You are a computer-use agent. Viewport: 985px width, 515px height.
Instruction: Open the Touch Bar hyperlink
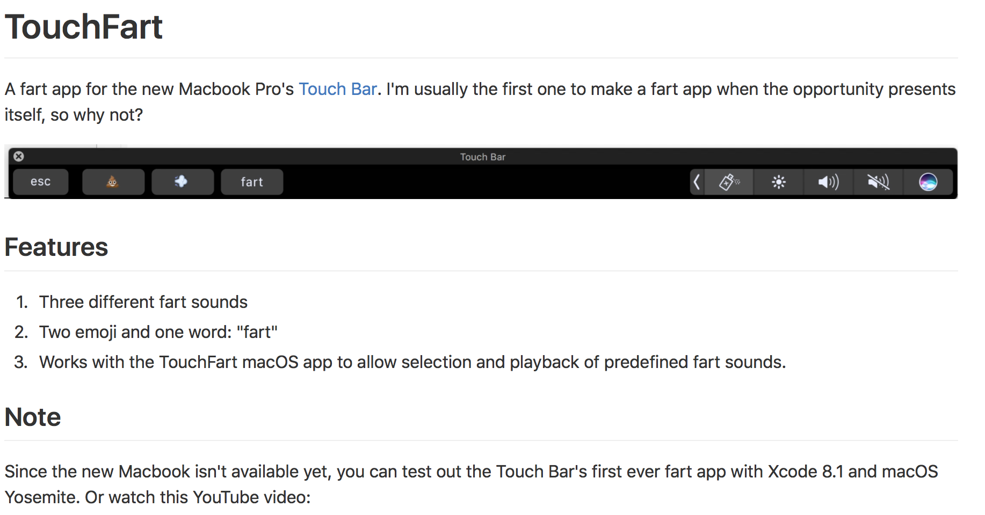click(x=337, y=89)
